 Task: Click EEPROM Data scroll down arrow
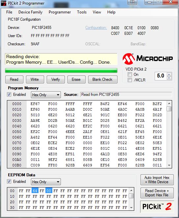point(131,207)
